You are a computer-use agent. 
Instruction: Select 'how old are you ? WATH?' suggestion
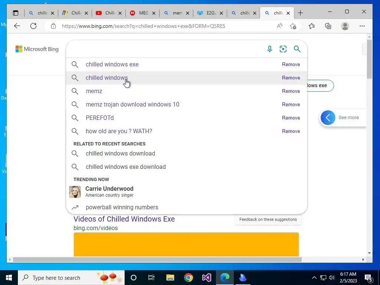(x=186, y=131)
